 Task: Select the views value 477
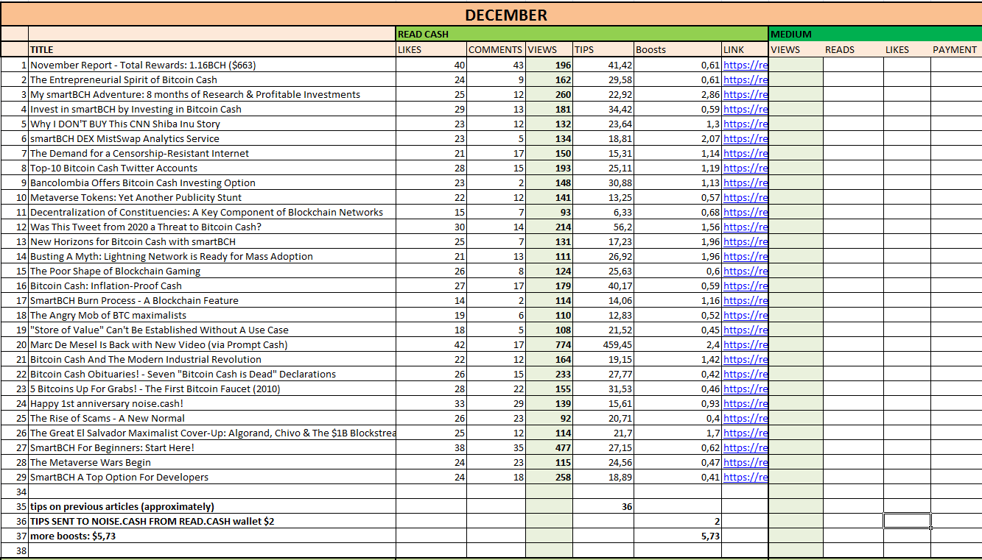point(549,447)
